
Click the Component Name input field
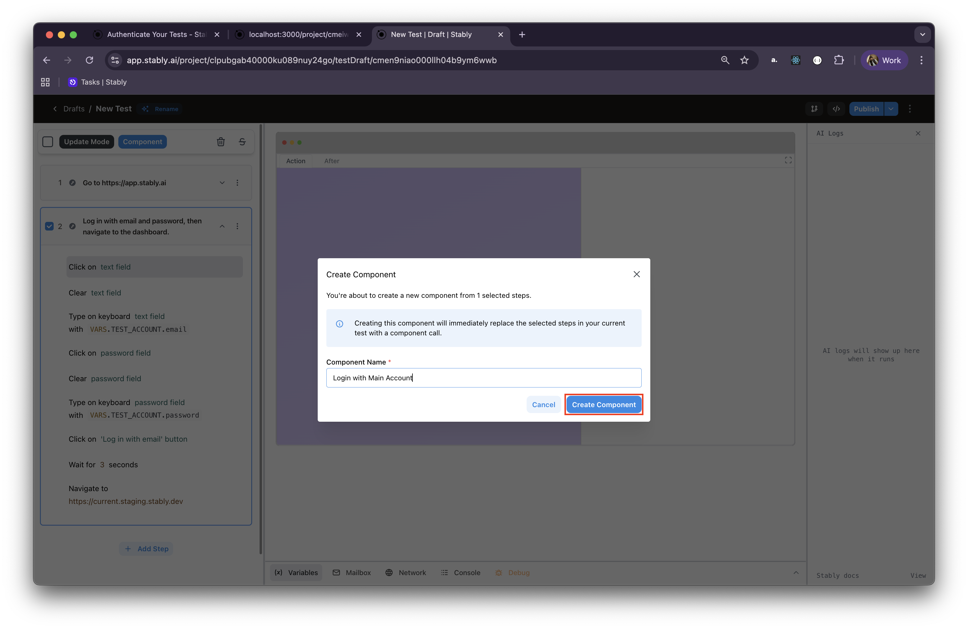(484, 377)
